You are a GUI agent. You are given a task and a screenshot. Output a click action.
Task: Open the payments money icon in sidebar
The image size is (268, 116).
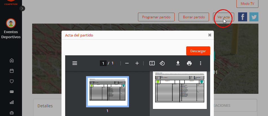point(12,92)
